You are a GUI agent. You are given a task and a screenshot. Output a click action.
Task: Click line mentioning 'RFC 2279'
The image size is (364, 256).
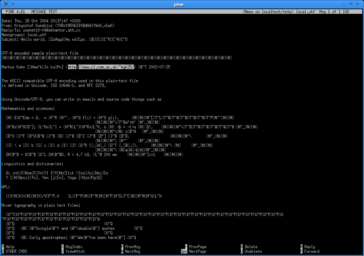pyautogui.click(x=54, y=85)
